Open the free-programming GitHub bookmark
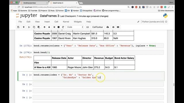The width and height of the screenshot is (184, 103). coord(111,11)
